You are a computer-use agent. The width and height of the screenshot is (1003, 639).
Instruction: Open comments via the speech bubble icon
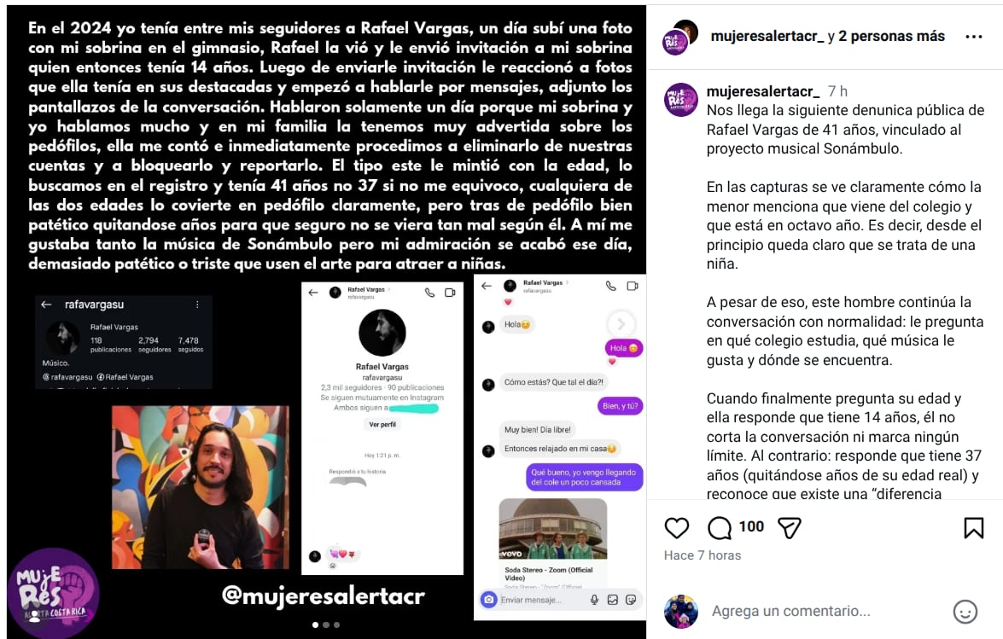[x=720, y=528]
